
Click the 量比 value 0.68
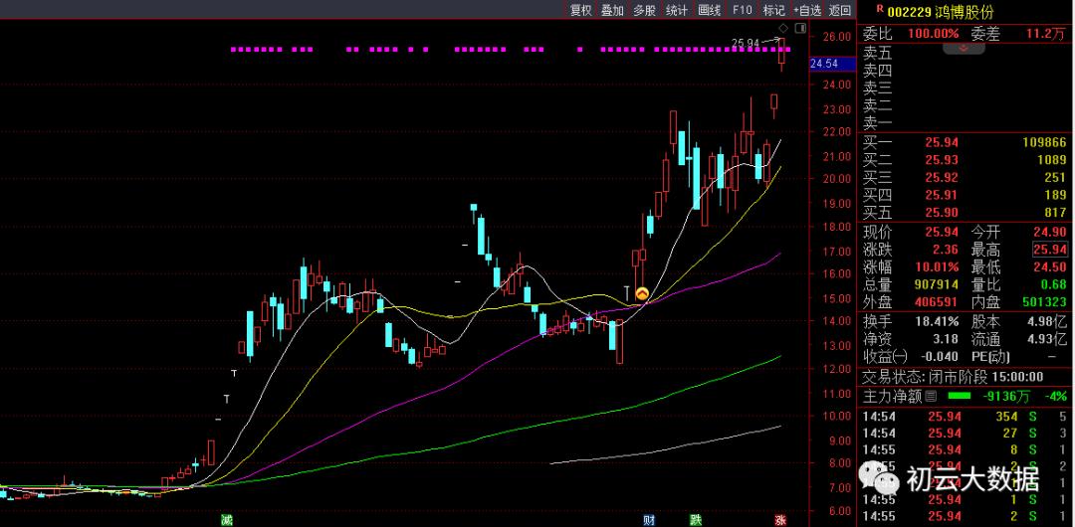pyautogui.click(x=1054, y=285)
